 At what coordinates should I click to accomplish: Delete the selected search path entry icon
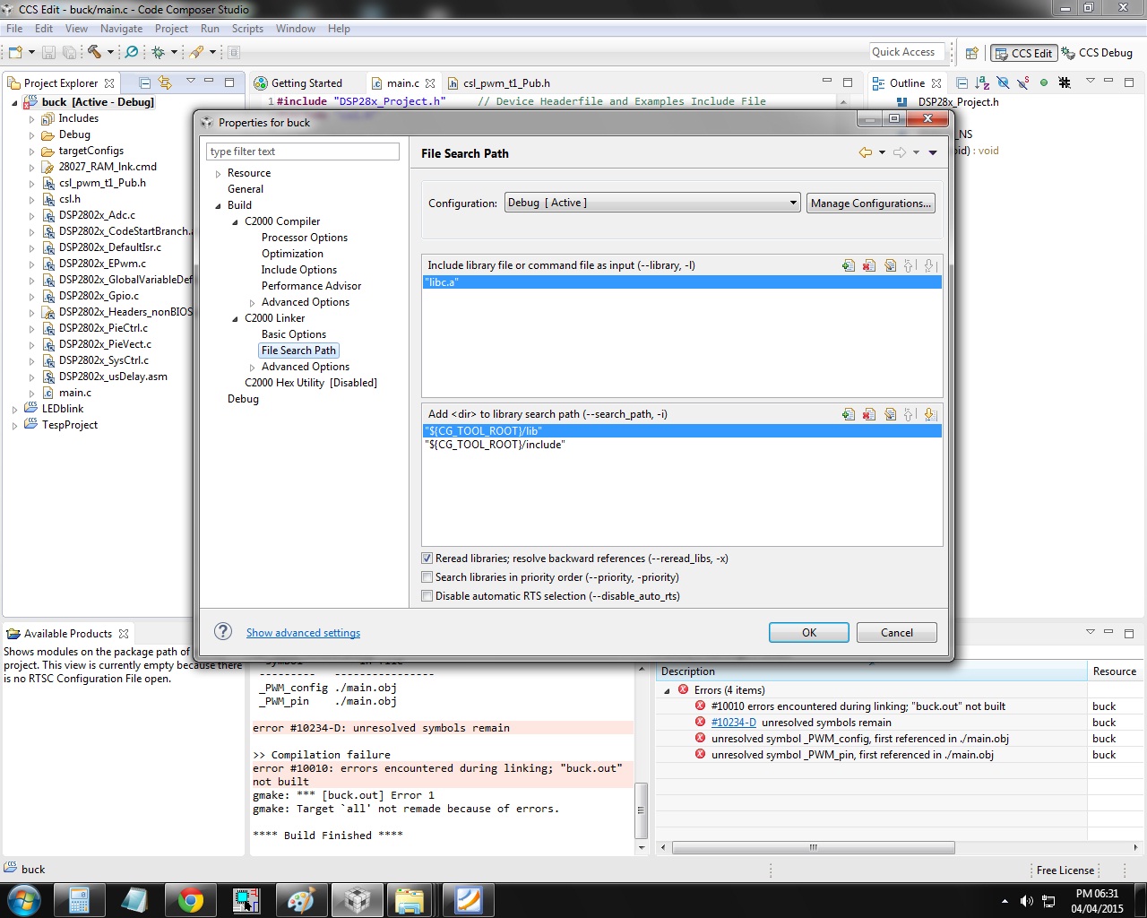click(869, 414)
